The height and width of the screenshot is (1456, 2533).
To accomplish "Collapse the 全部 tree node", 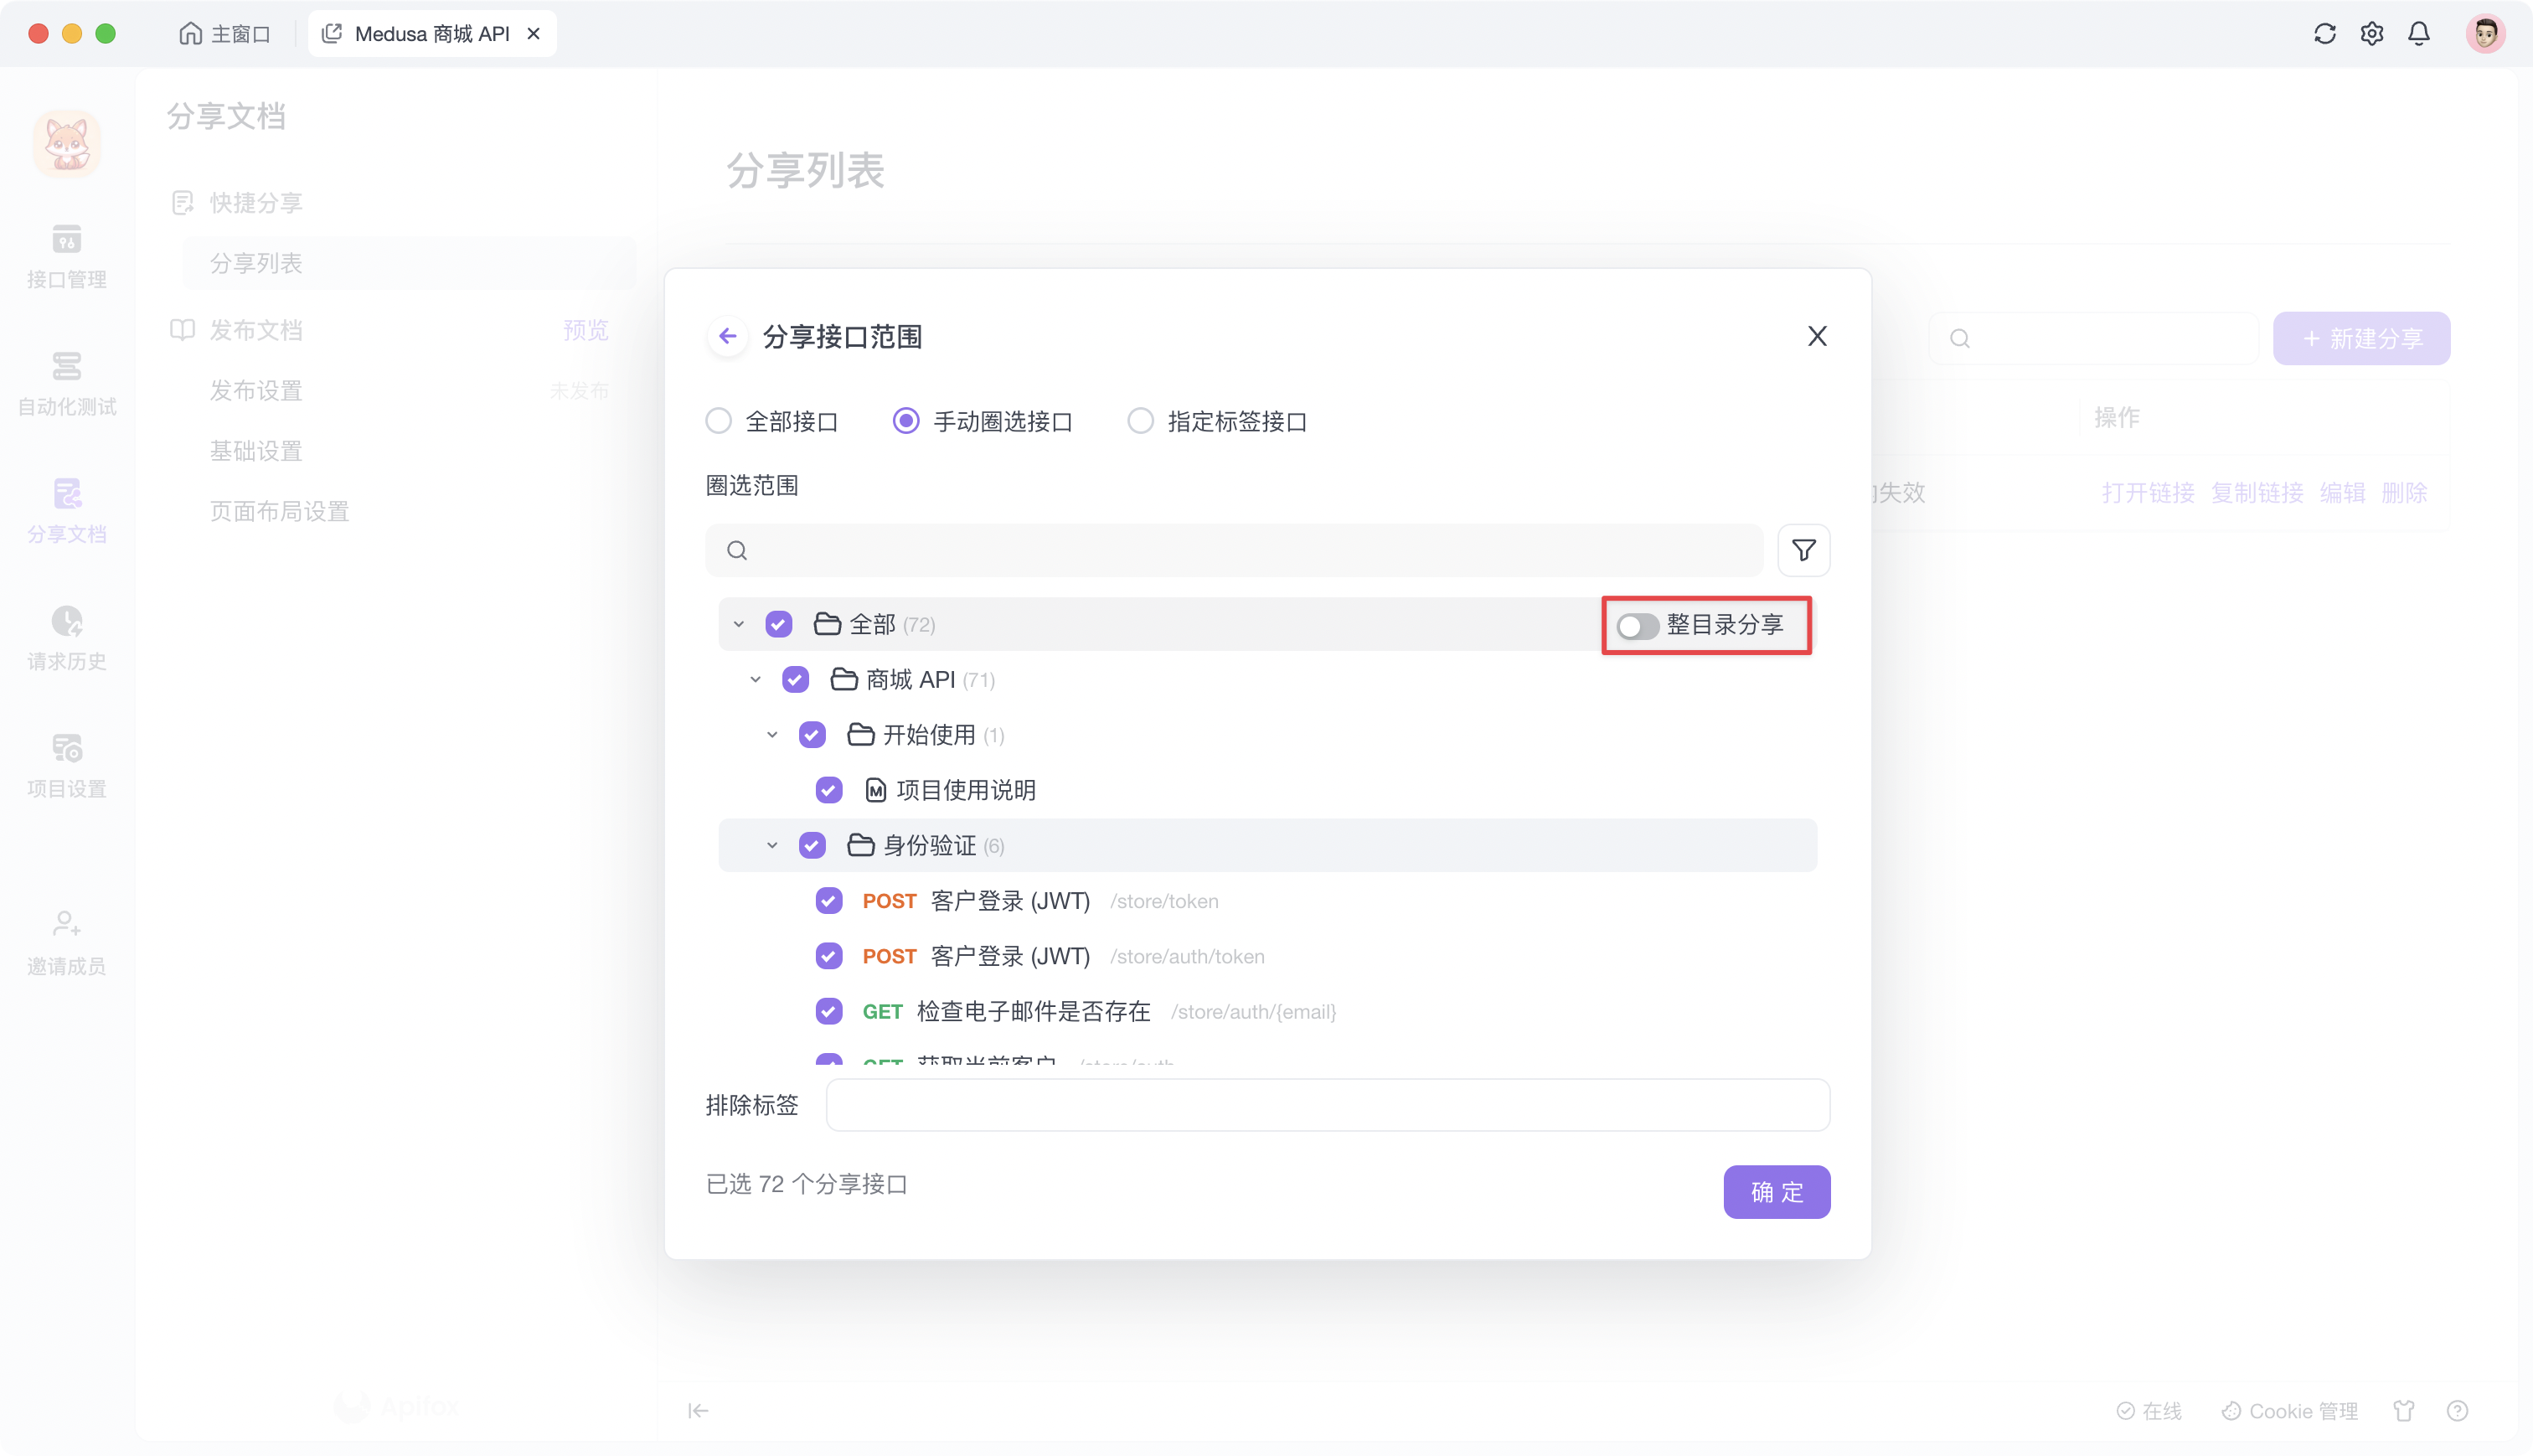I will [738, 623].
